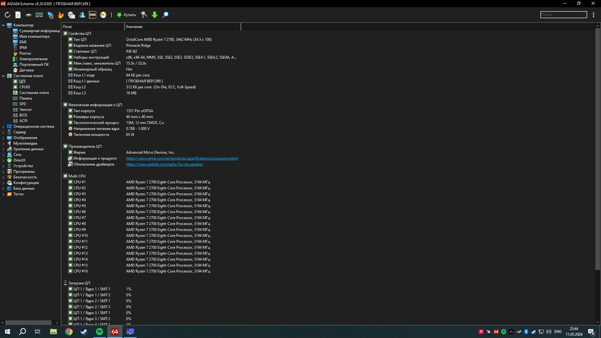601x338 pixels.
Task: Click the Поиск search input field
Action: (564, 14)
